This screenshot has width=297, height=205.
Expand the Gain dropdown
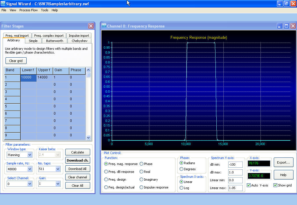[58, 184]
